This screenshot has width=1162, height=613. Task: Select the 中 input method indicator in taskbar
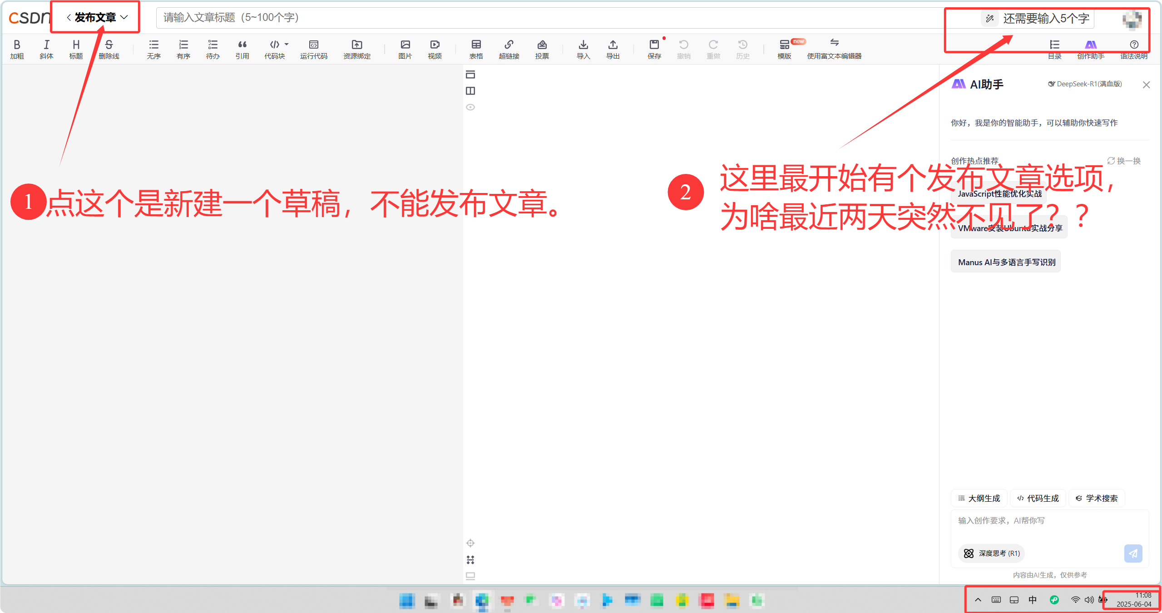coord(1032,599)
